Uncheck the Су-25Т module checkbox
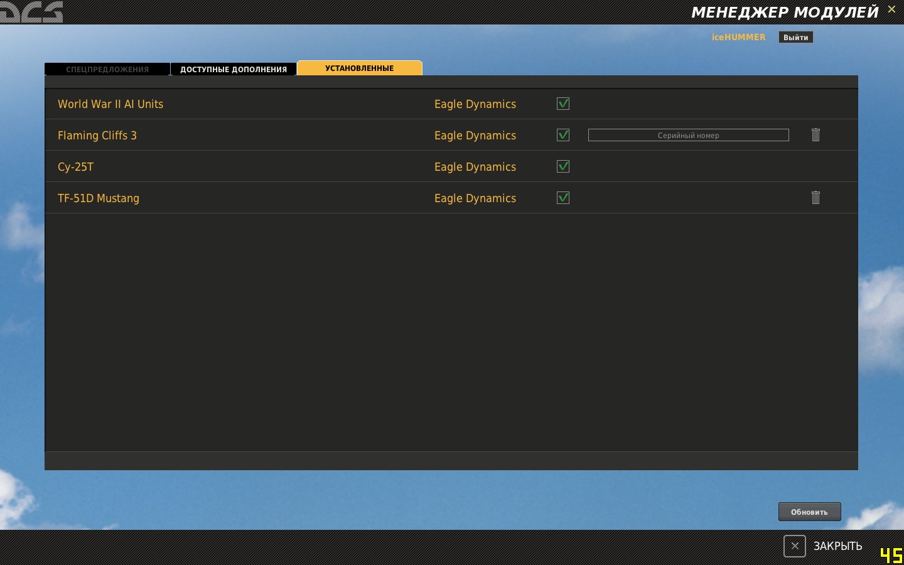Screen dimensions: 904x565 click(x=563, y=166)
